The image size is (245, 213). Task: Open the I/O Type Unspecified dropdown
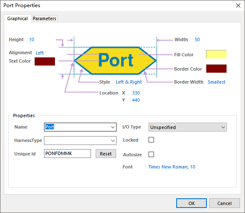coord(188,127)
